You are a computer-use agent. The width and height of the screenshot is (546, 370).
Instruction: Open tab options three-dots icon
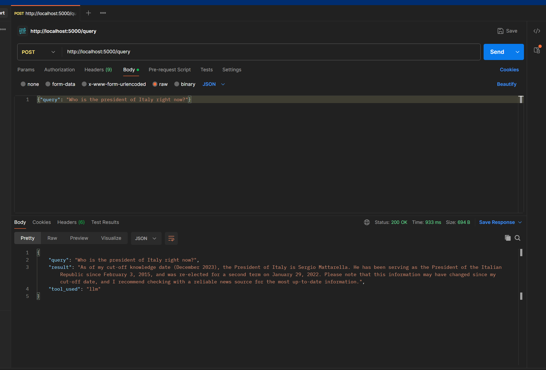pyautogui.click(x=103, y=13)
